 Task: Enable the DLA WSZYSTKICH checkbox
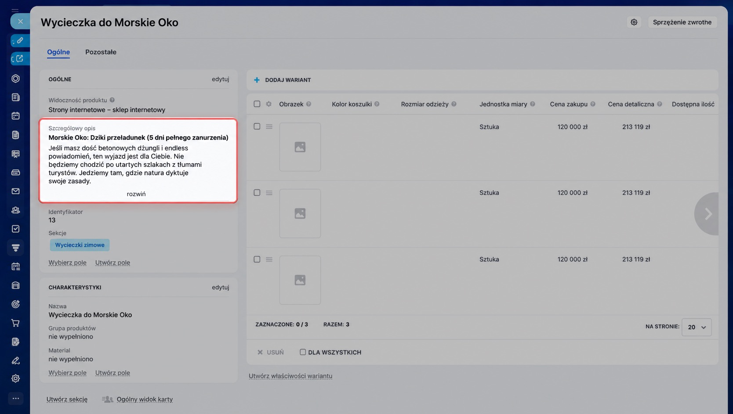click(x=303, y=352)
